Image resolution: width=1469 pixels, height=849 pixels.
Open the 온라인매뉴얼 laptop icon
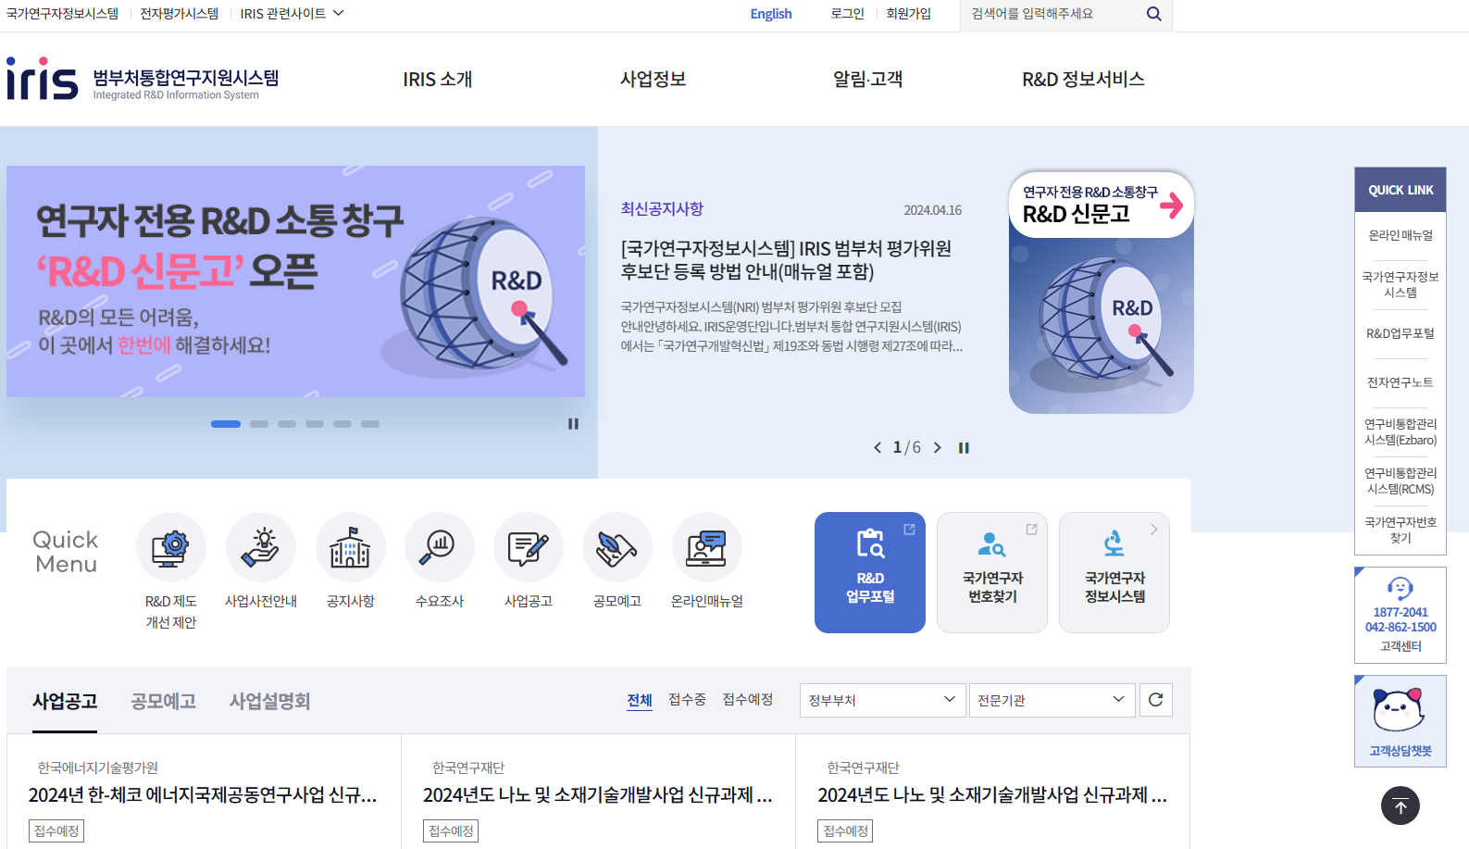[x=707, y=547]
